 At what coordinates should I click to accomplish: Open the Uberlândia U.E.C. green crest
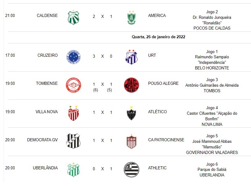(x=73, y=170)
